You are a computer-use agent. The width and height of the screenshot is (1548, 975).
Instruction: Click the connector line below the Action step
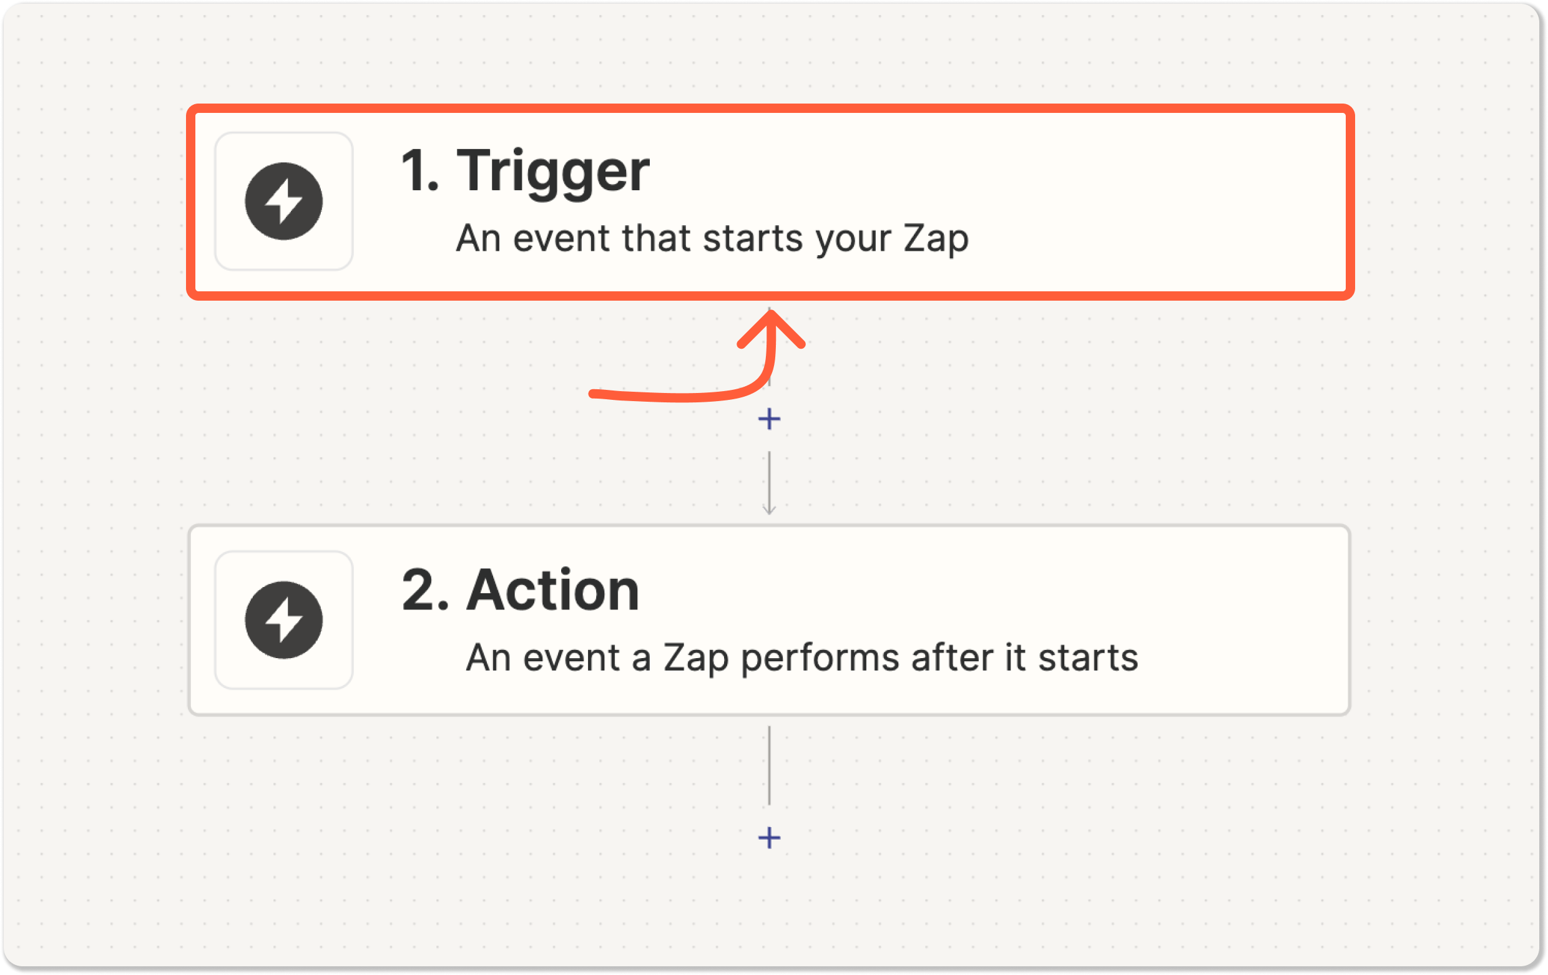point(769,765)
